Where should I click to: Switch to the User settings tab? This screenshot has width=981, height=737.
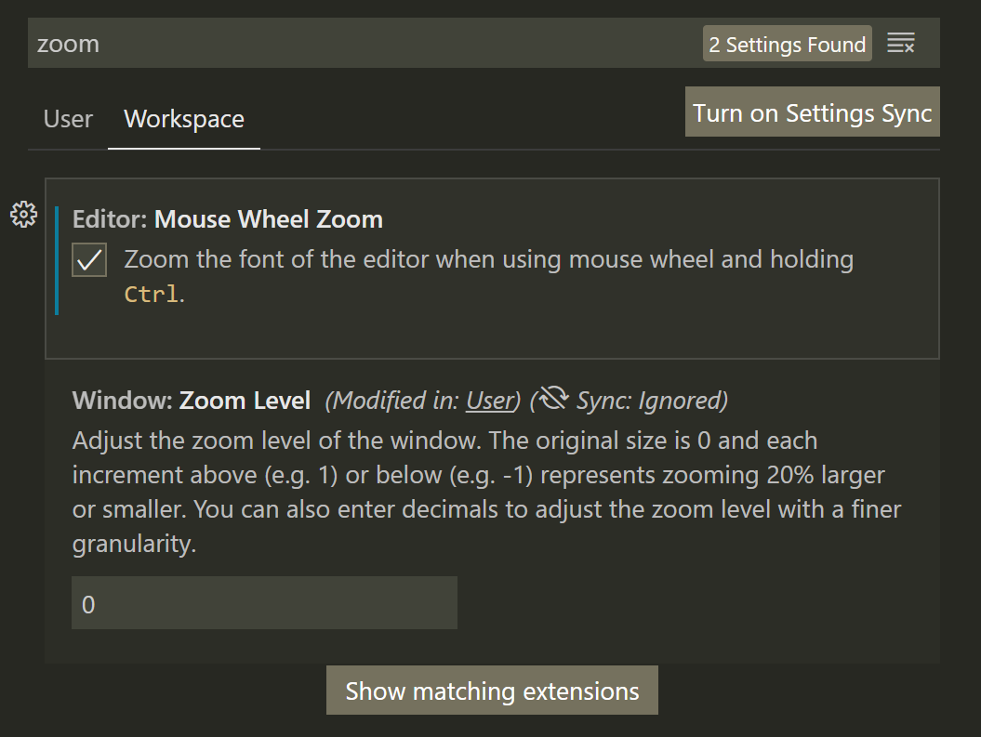66,119
